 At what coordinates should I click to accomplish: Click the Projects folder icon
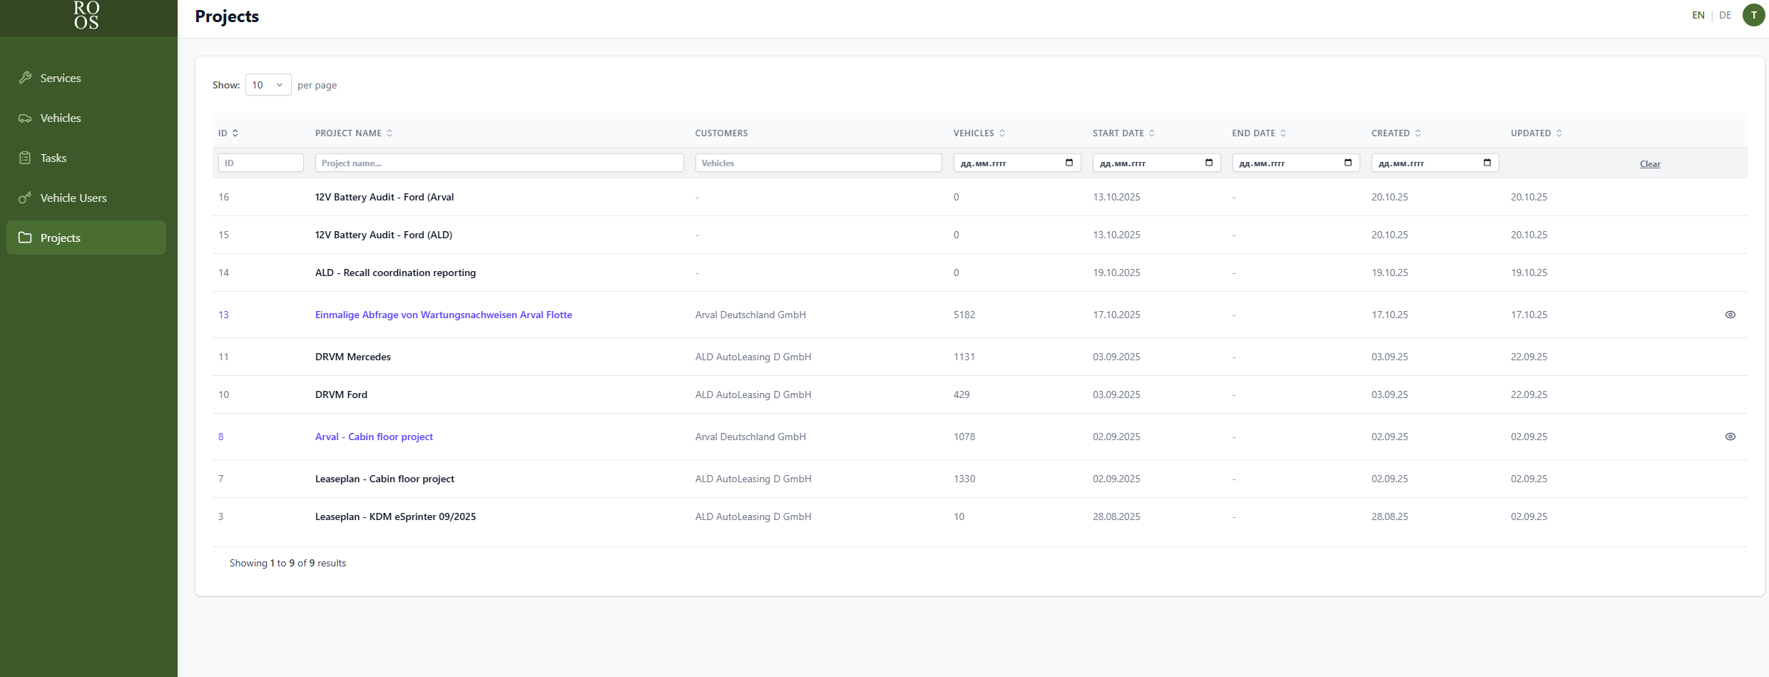tap(25, 238)
